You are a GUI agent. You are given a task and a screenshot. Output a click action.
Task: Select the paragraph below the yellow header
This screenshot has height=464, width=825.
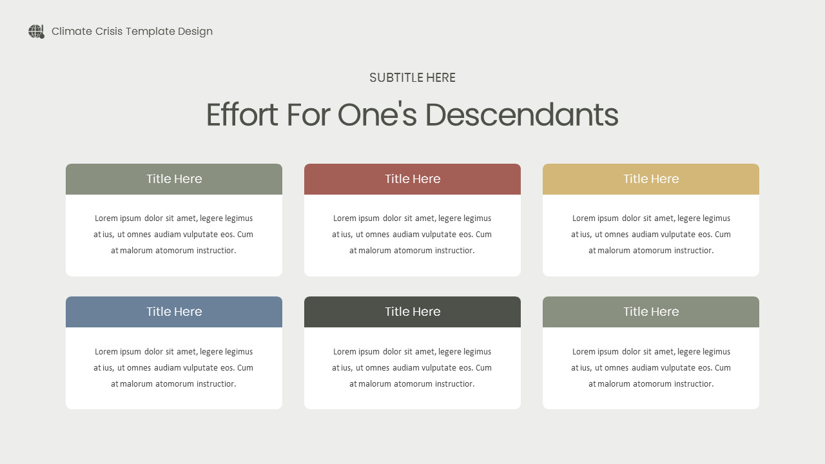point(651,235)
